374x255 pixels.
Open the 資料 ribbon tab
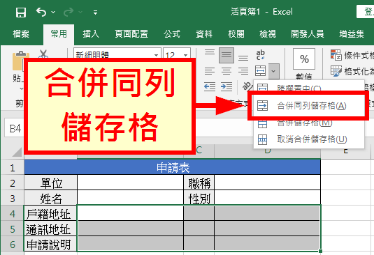[x=204, y=34]
